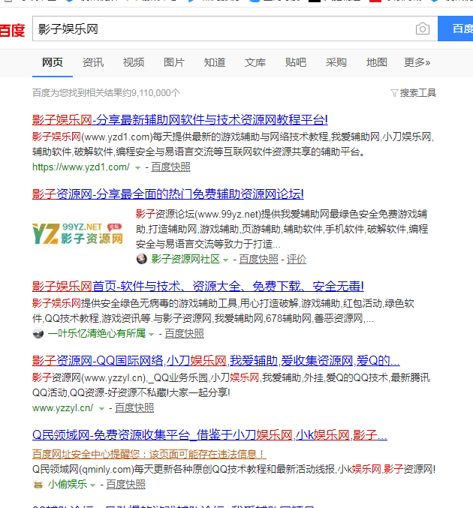Click the 一叶乐忆清绝心有所属 source link
The width and height of the screenshot is (473, 508).
coord(97,333)
